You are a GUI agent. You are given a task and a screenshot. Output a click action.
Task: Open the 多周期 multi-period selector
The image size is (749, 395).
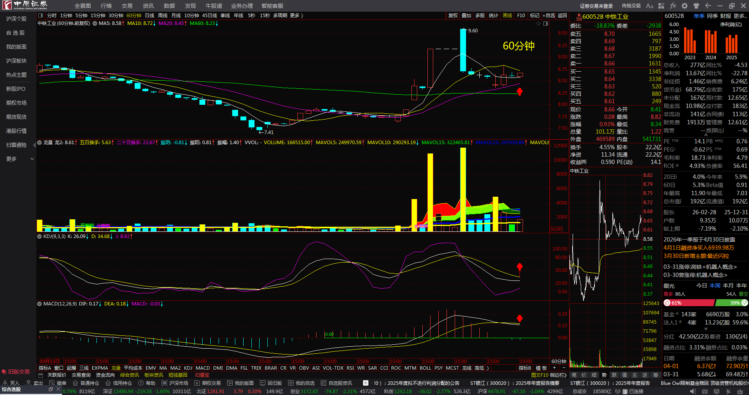click(280, 16)
